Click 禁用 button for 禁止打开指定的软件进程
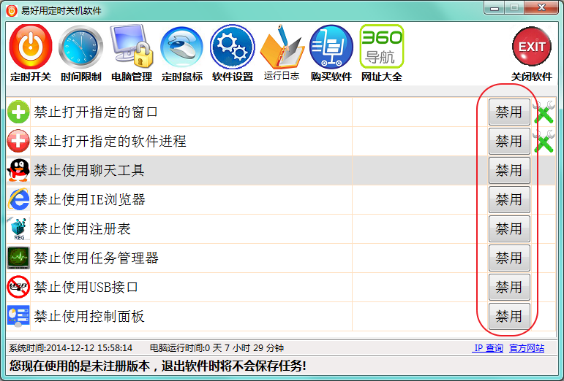The width and height of the screenshot is (564, 381). (x=509, y=141)
